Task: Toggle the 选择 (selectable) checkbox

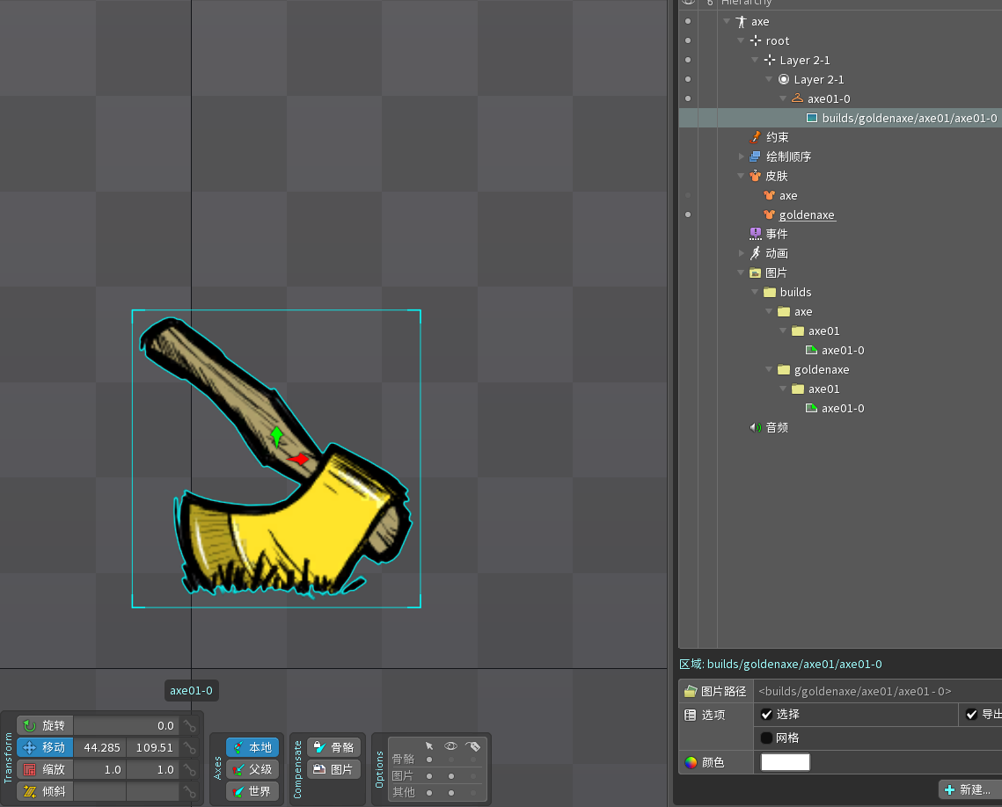Action: [767, 715]
